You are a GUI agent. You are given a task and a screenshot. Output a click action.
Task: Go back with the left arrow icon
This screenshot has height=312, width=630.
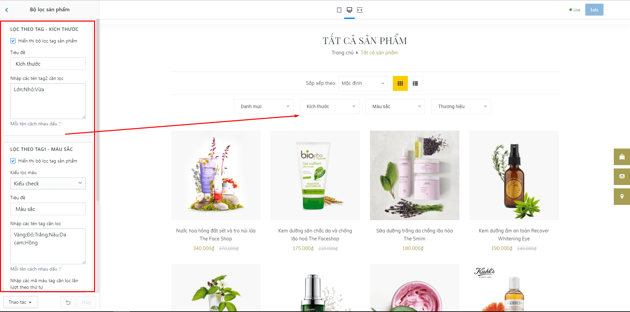click(7, 10)
